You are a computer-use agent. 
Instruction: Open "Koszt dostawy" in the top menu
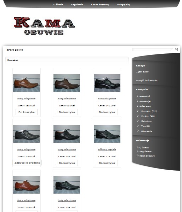point(100,5)
